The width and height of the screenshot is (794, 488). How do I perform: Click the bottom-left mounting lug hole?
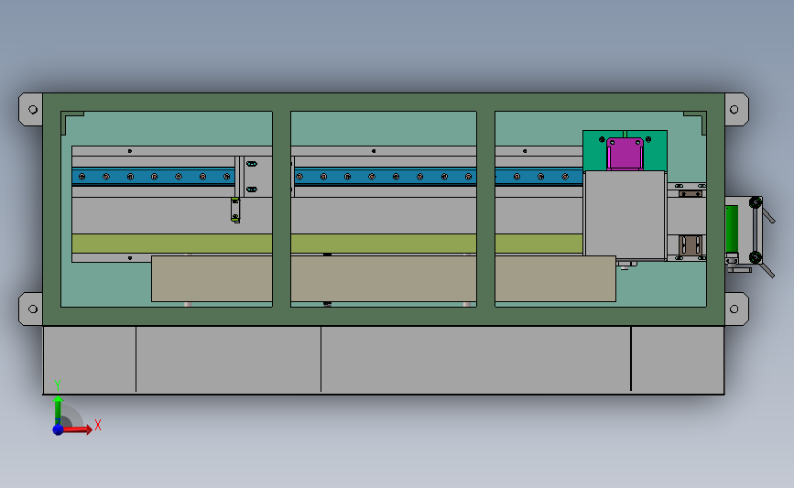[33, 309]
